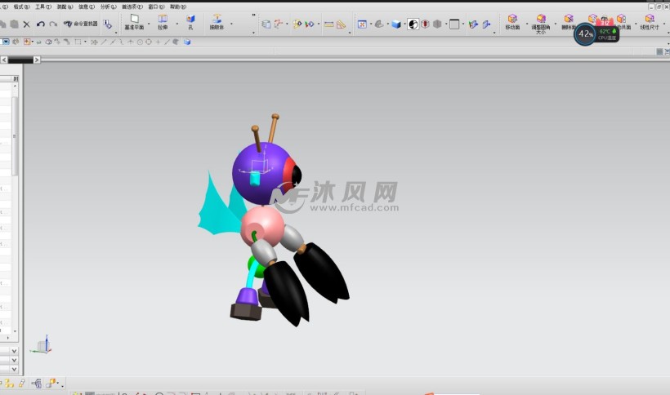Open the 信息 (Information) menu
Viewport: 670px width, 395px height.
coord(87,7)
